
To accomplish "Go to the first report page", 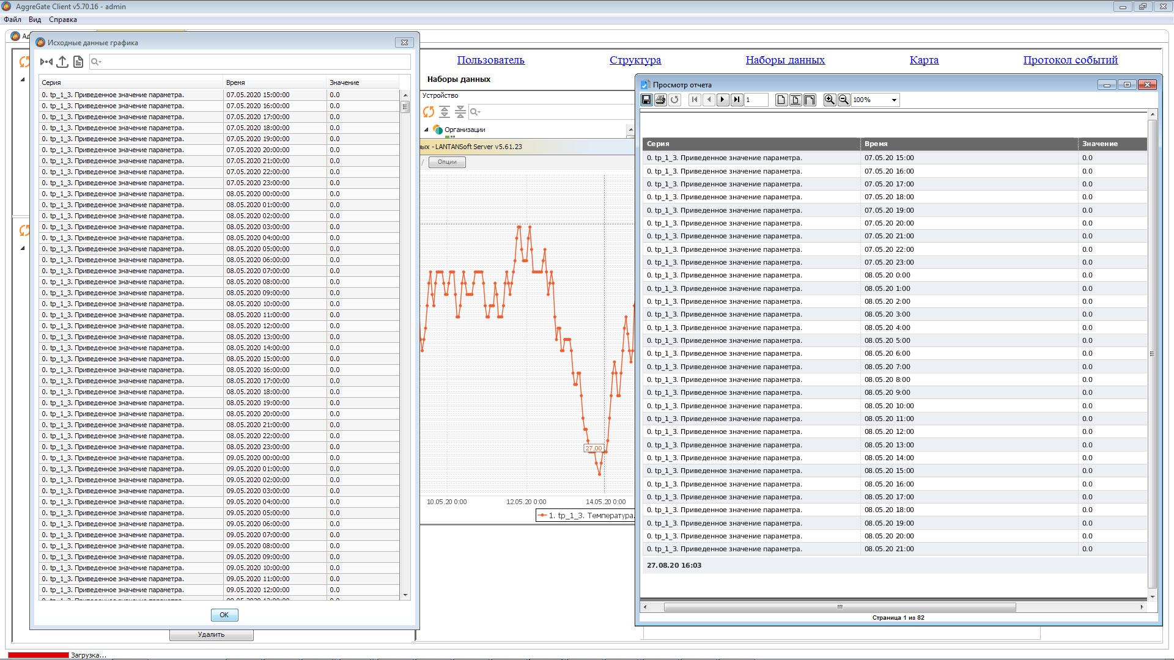I will tap(695, 100).
